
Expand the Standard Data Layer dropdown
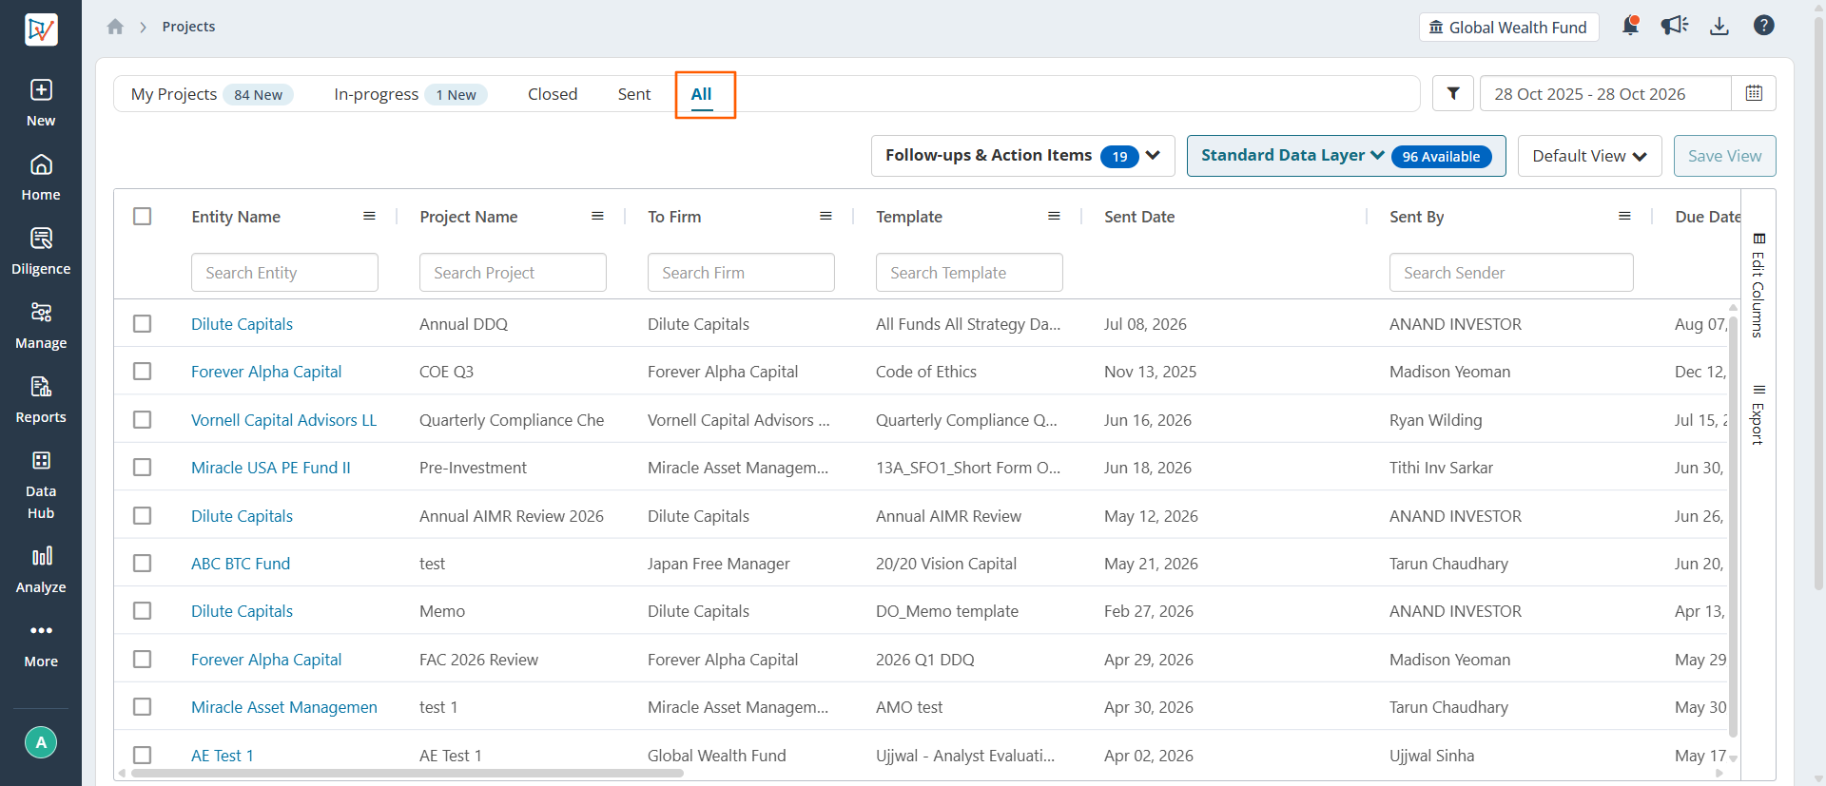click(1346, 156)
